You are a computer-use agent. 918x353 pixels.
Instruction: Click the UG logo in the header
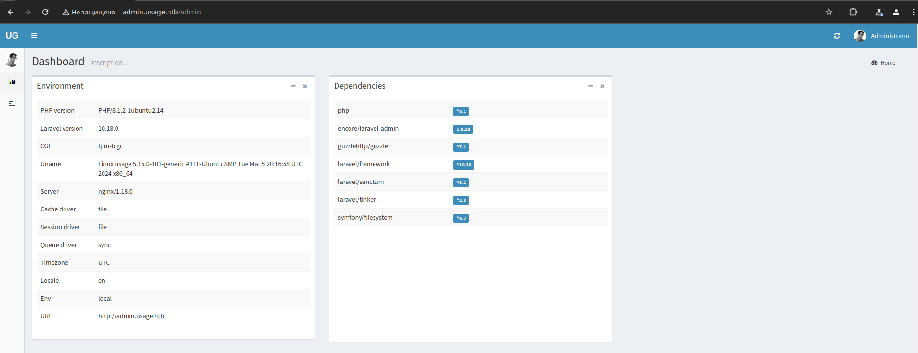tap(12, 36)
